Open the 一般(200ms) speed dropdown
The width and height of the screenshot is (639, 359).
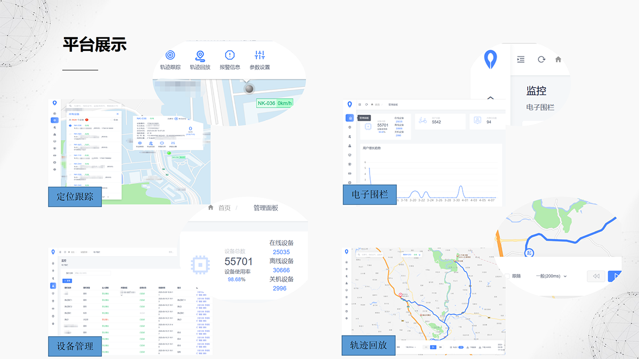[551, 276]
